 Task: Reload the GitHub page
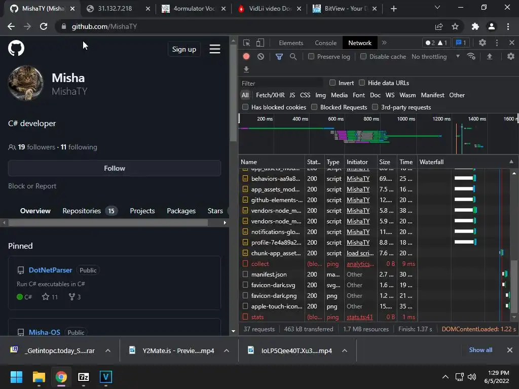pos(44,26)
